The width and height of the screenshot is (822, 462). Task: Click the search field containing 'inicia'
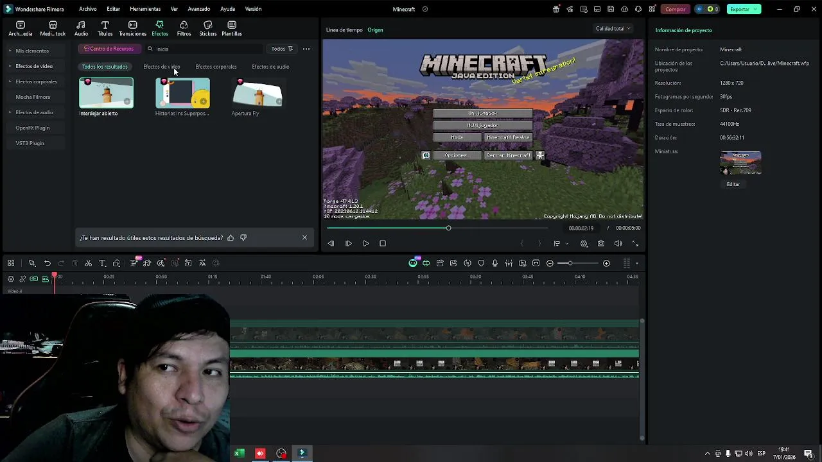click(204, 49)
